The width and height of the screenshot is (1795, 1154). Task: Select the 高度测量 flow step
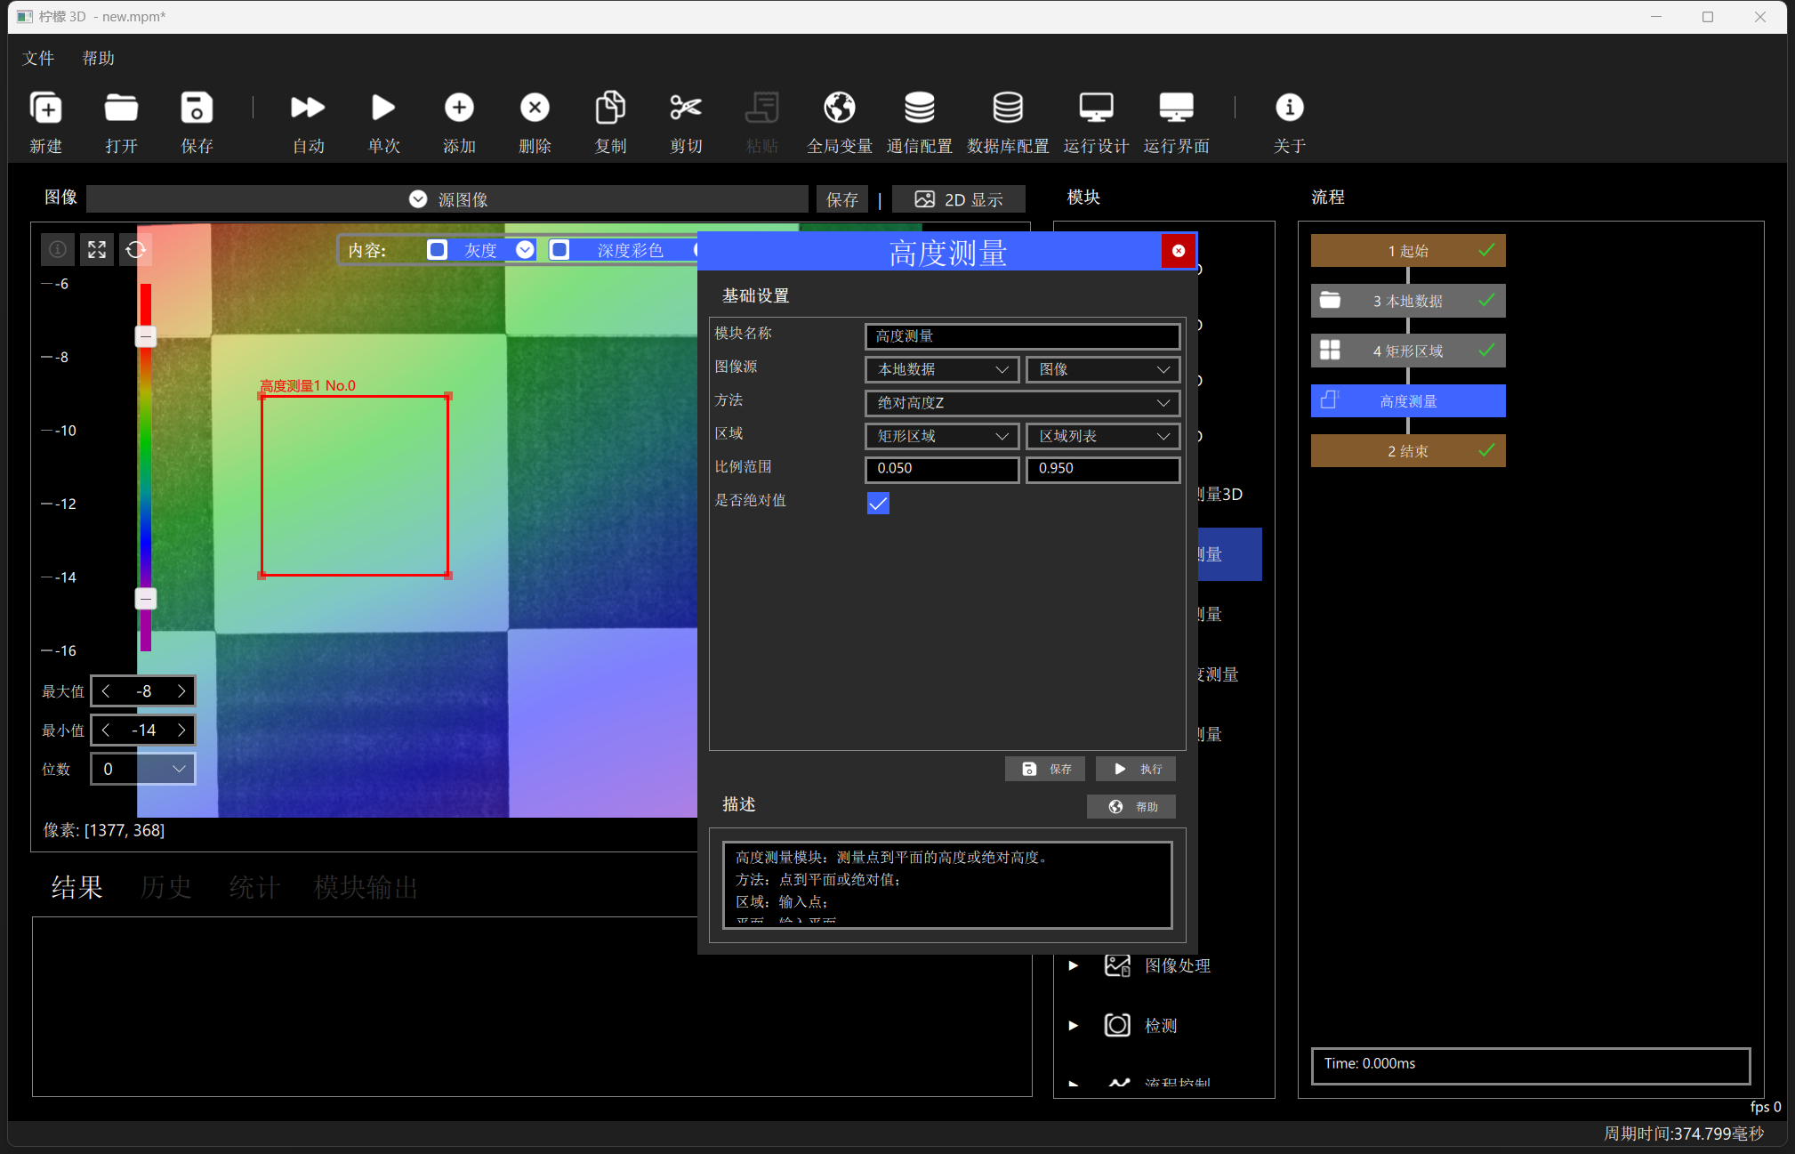(1408, 401)
